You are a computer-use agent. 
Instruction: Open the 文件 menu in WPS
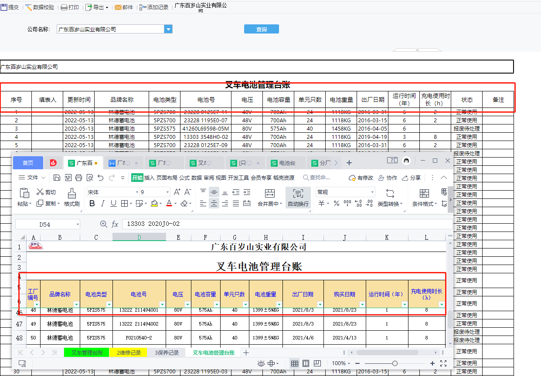[32, 178]
